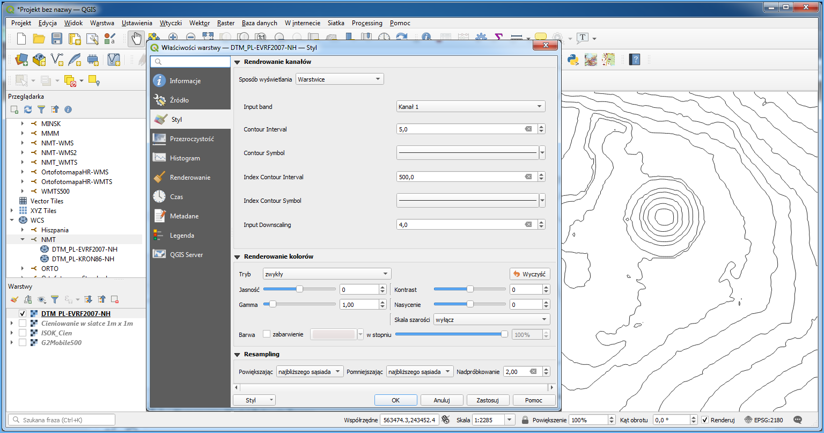Open the Processing menu
Screen dimensions: 824x433
coord(367,23)
